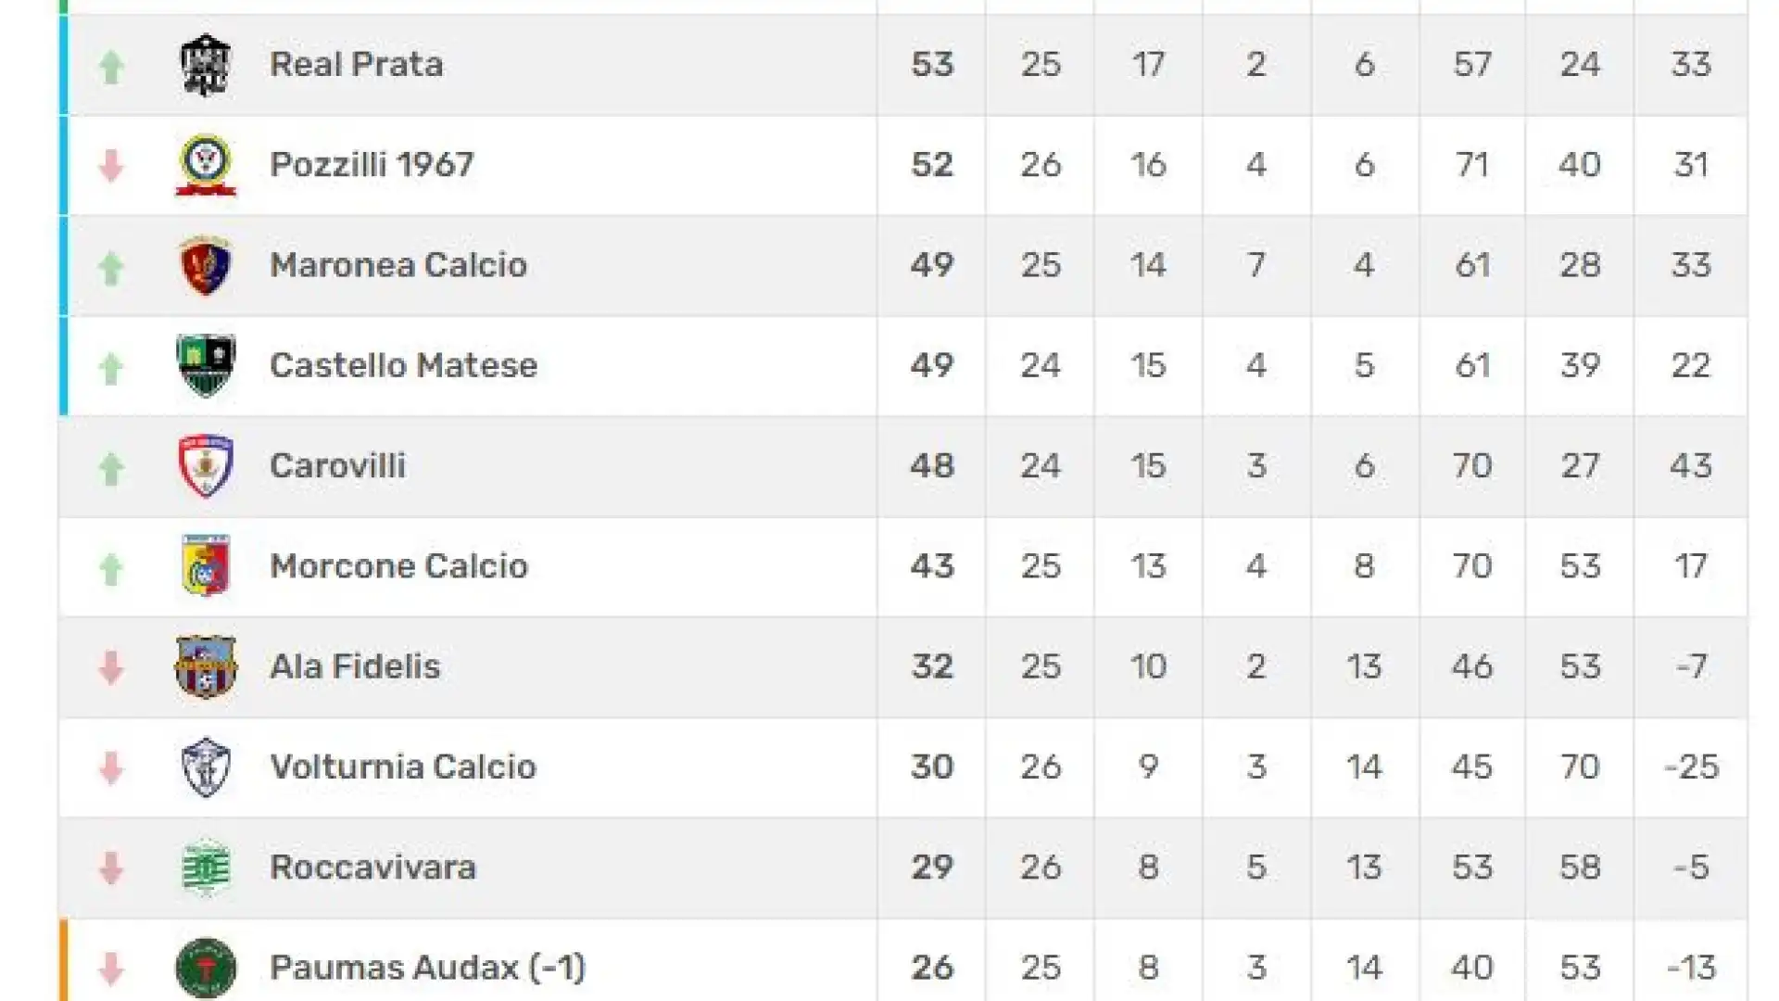Click Carovilli's goal difference value 43
Image resolution: width=1779 pixels, height=1001 pixels.
pyautogui.click(x=1690, y=465)
